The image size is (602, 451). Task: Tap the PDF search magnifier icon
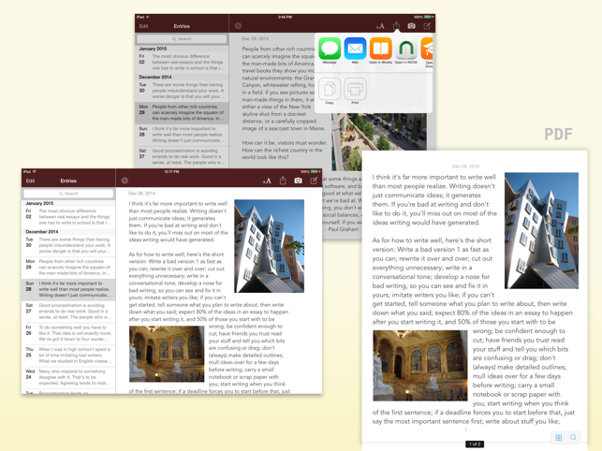(573, 437)
